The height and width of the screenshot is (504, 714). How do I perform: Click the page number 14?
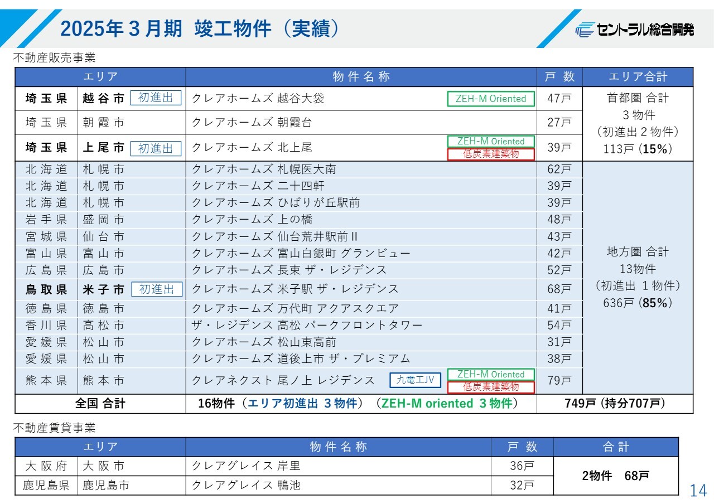pos(698,491)
